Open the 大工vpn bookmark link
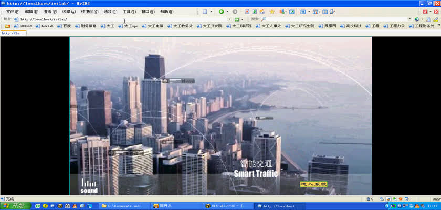The height and width of the screenshot is (210, 441). pos(128,26)
